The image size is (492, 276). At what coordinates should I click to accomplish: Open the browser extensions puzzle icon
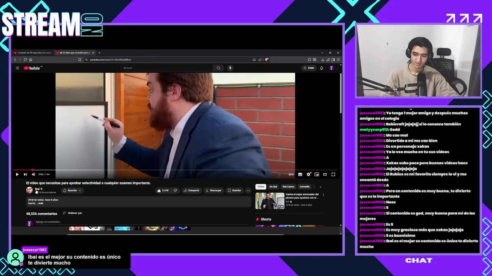(309, 59)
